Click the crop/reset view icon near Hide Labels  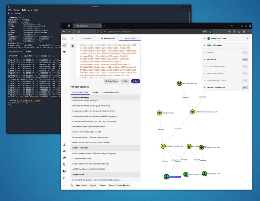pyautogui.click(x=72, y=185)
